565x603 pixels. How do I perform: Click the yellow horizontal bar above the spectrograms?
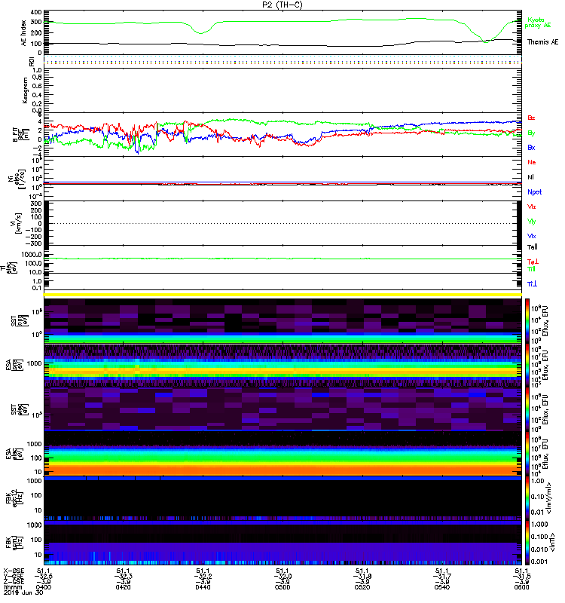click(282, 295)
